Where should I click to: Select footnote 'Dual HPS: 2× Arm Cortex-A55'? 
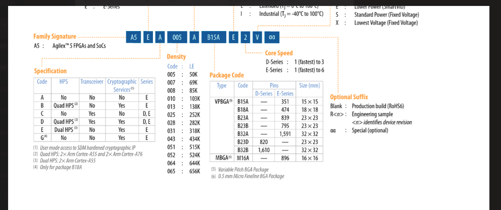[67, 160]
